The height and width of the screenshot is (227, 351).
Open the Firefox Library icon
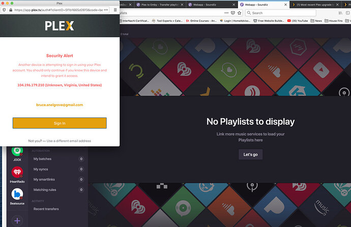340,13
